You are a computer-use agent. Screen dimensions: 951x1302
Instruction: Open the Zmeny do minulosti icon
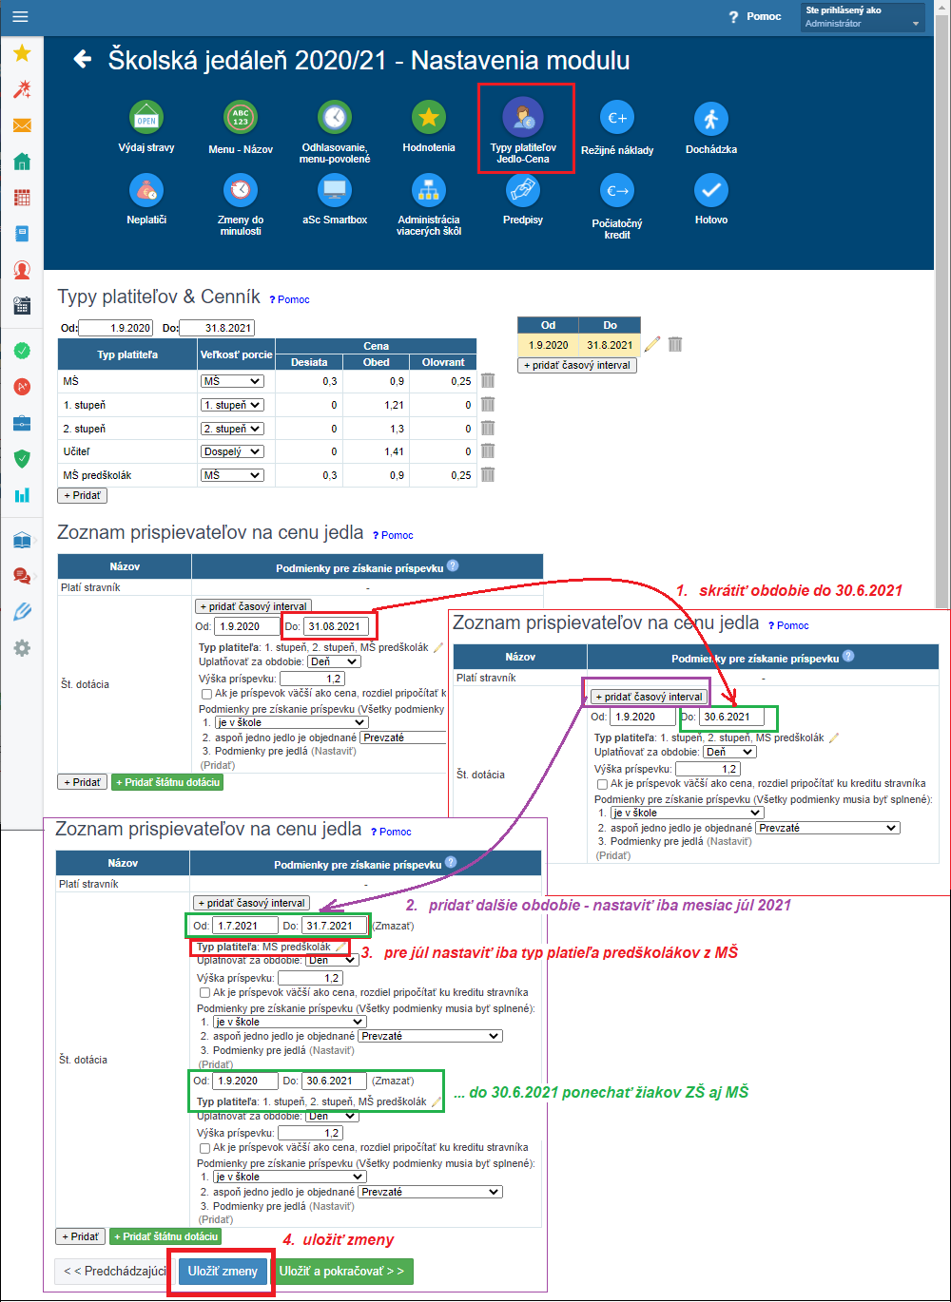coord(241,190)
